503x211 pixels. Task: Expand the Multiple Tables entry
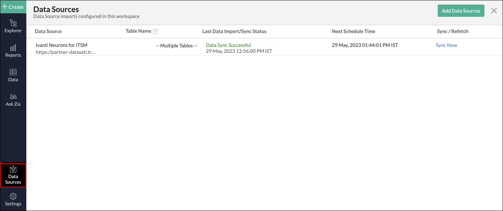click(x=176, y=45)
